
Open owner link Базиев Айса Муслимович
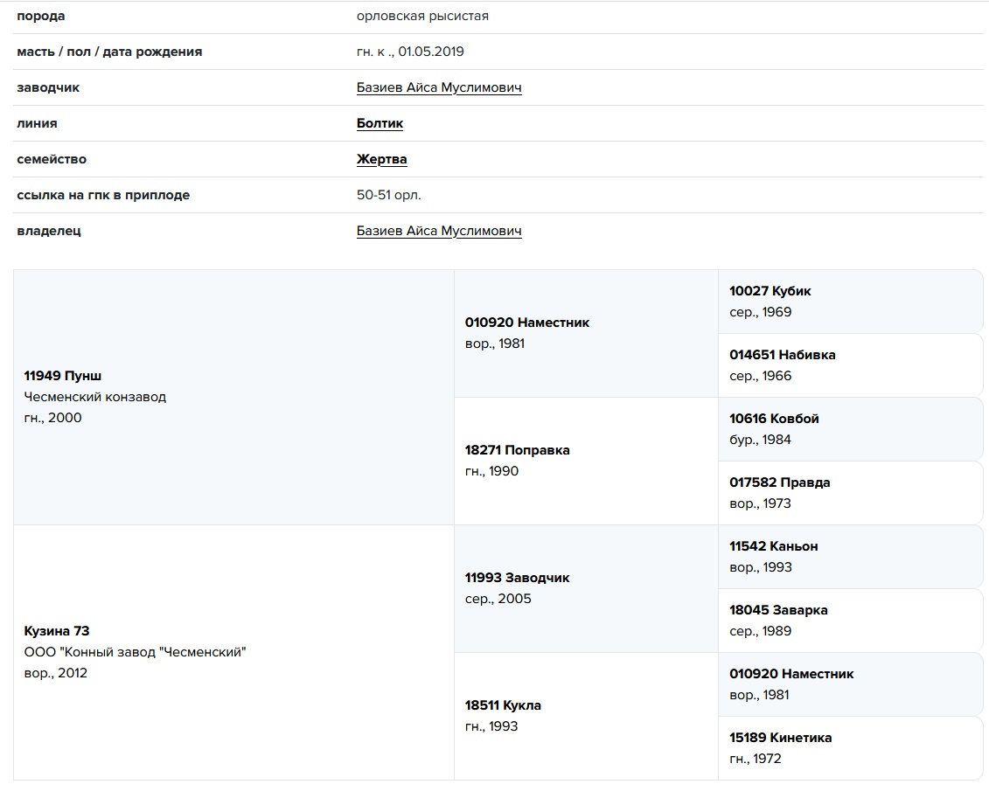coord(439,231)
